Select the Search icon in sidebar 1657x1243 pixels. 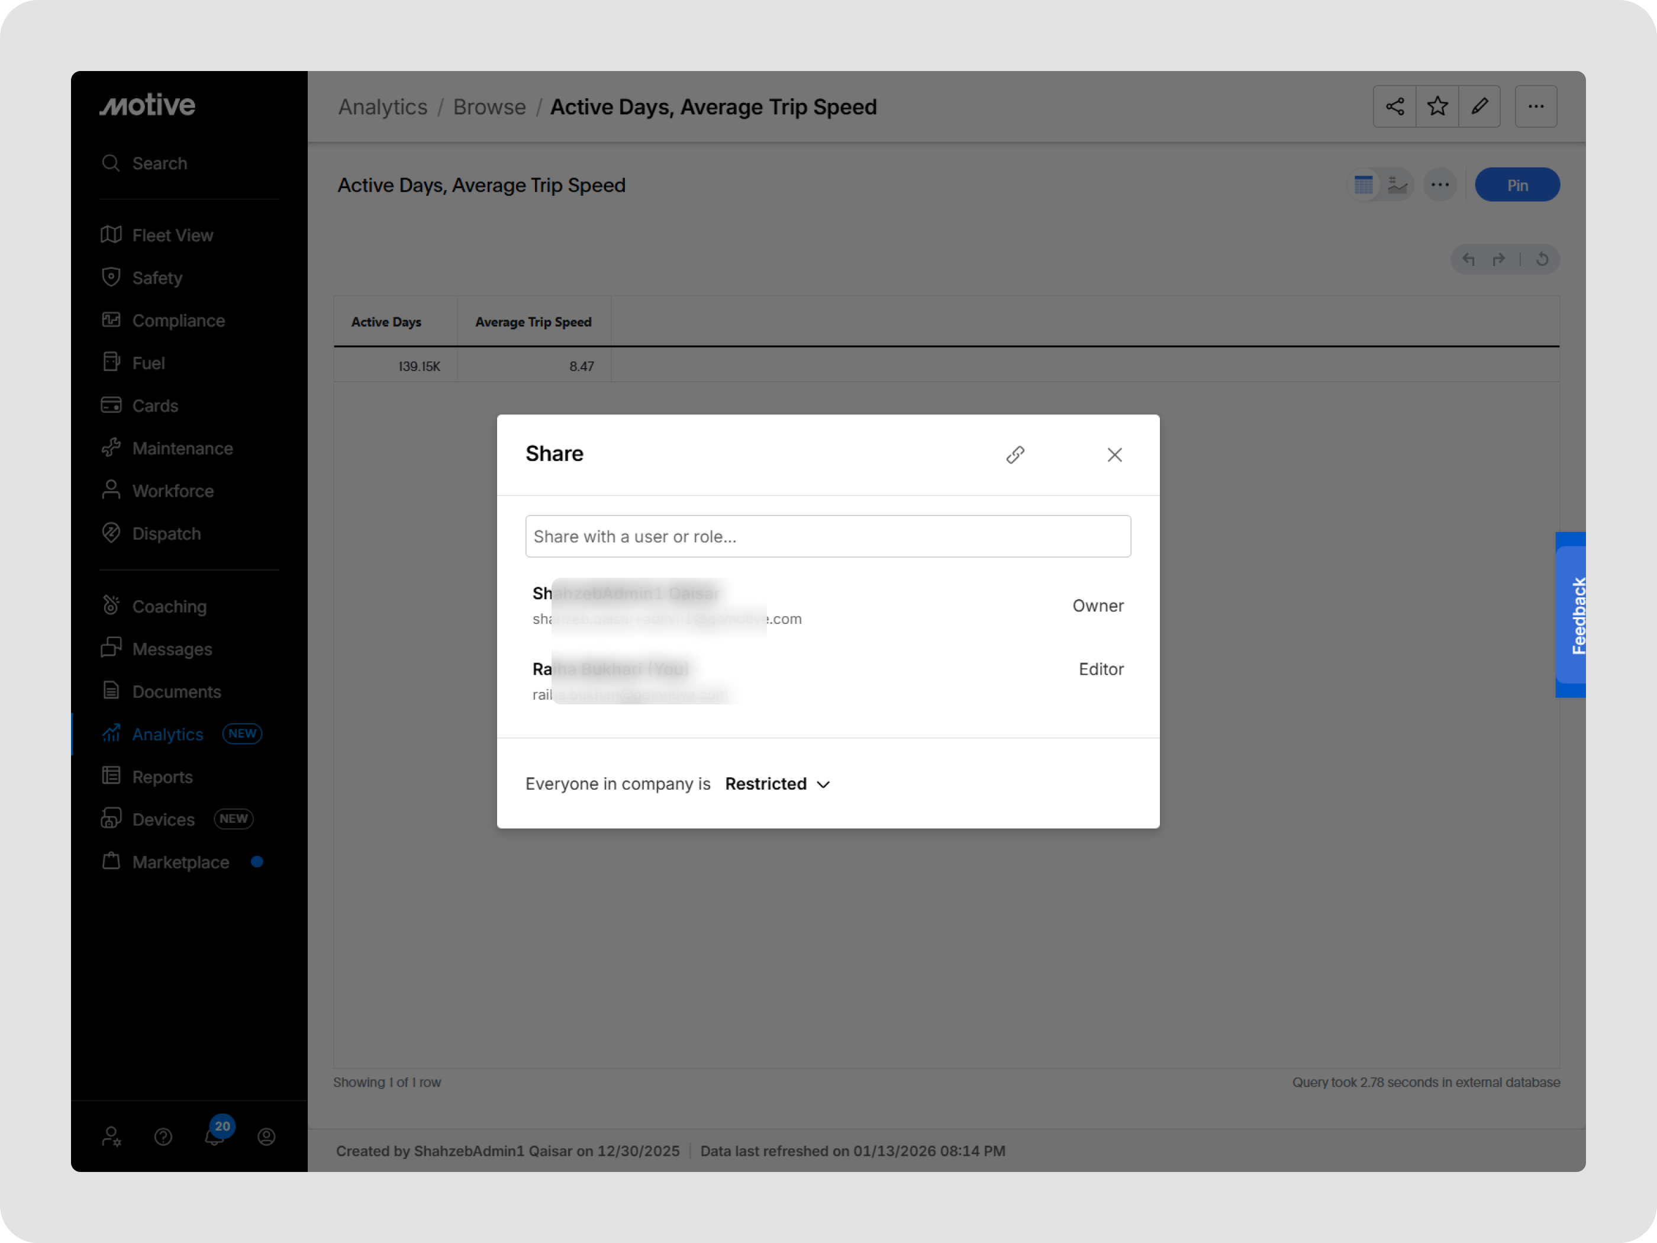(x=111, y=163)
